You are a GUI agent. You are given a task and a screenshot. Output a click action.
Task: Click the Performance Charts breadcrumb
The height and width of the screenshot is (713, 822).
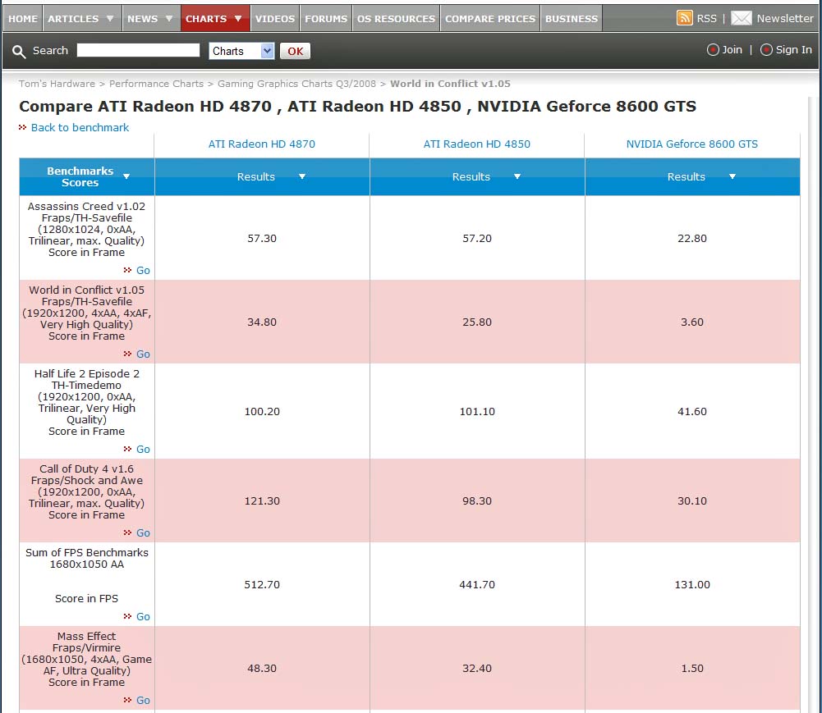pos(156,84)
